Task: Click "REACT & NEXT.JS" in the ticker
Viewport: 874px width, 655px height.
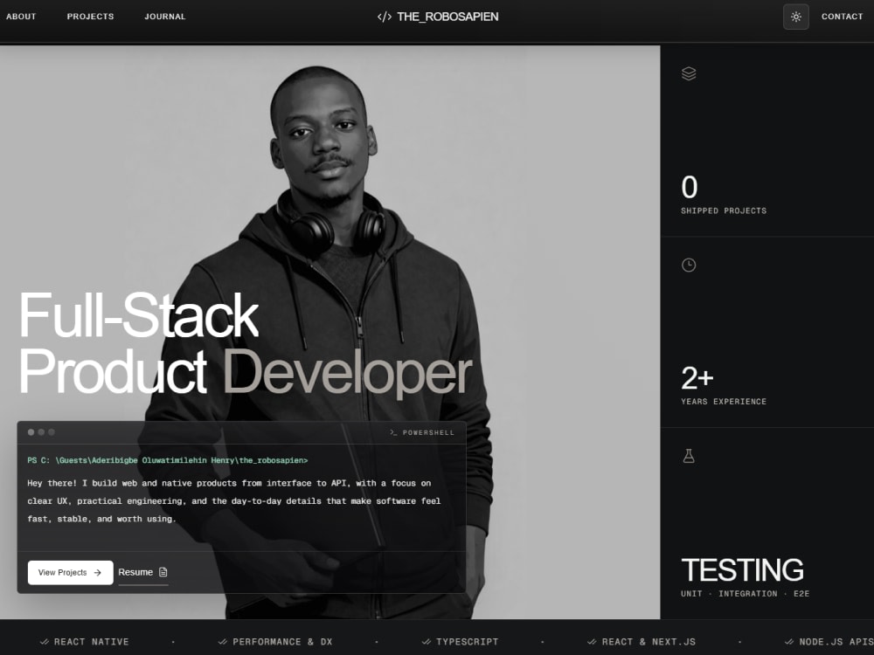Action: coord(649,642)
